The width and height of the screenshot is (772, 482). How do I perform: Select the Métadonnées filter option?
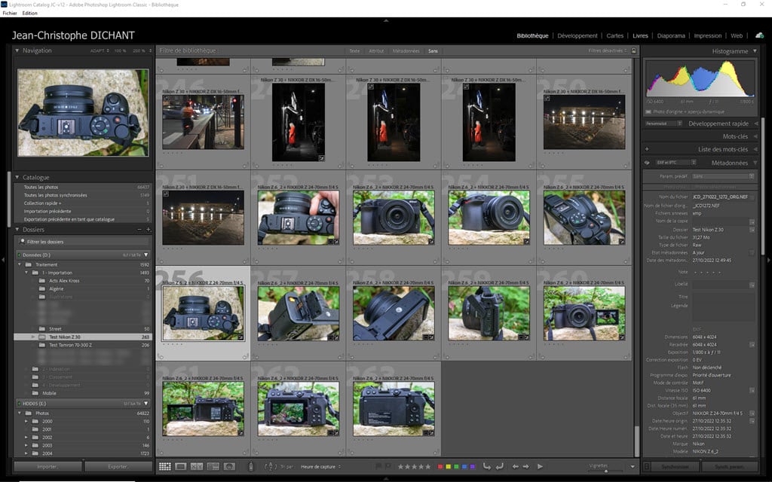tap(406, 51)
